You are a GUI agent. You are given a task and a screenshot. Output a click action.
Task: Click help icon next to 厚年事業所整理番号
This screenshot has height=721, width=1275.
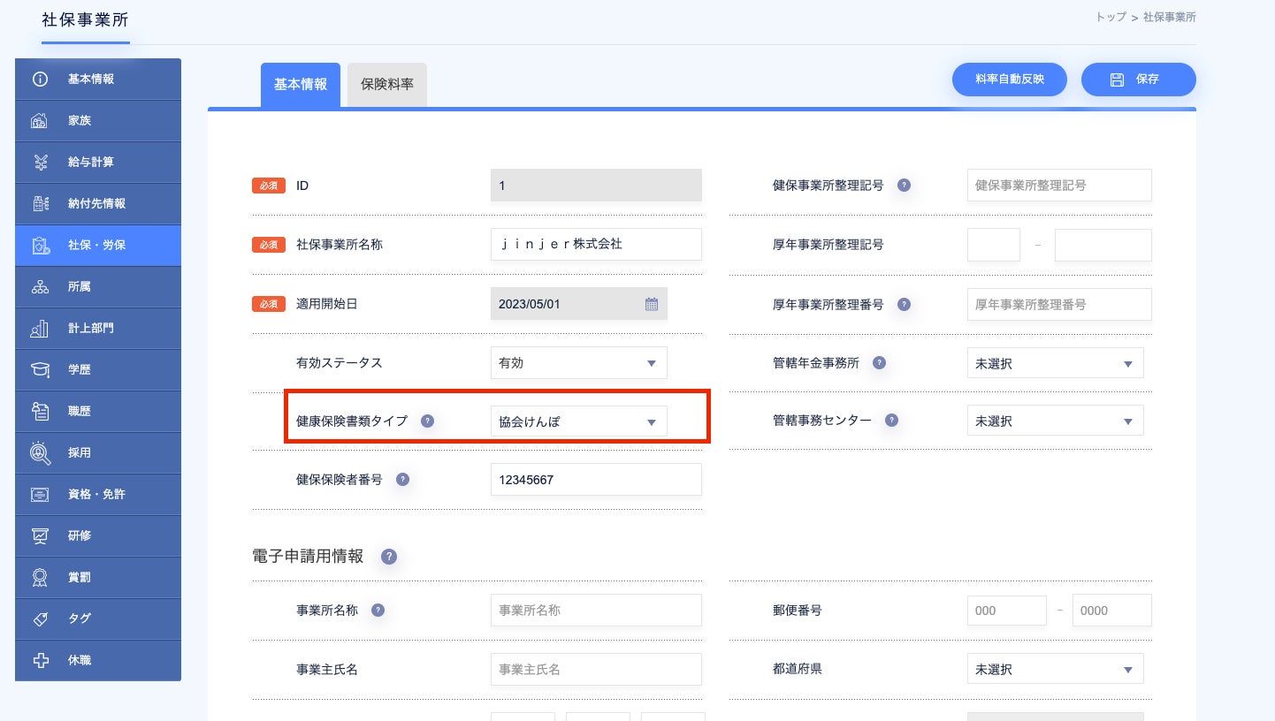pyautogui.click(x=904, y=304)
